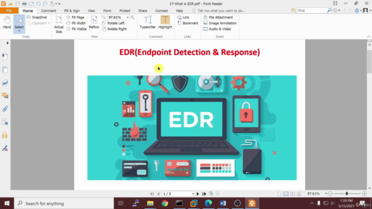Open the Layers side panel
Viewport: 372px width, 209px height.
pyautogui.click(x=5, y=82)
